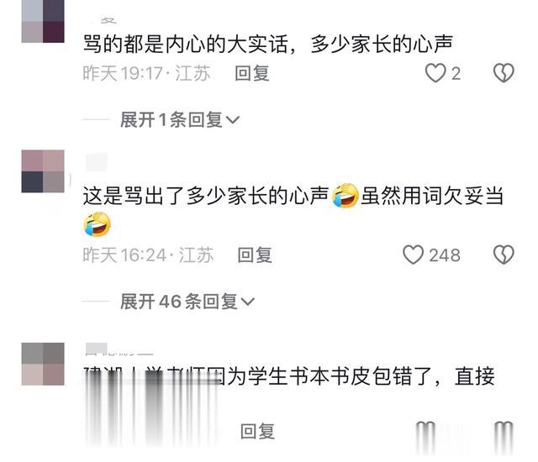Tap broken heart on the 16:24 comment
538x462 pixels.
(504, 255)
